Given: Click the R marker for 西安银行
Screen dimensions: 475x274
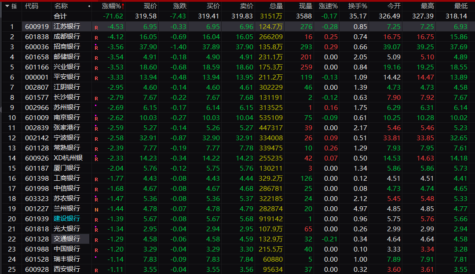Looking at the screenshot, I should [96, 270].
